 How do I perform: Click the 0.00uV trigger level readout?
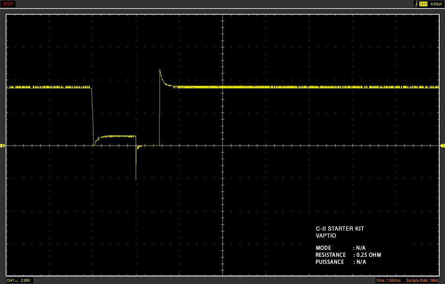click(x=436, y=4)
